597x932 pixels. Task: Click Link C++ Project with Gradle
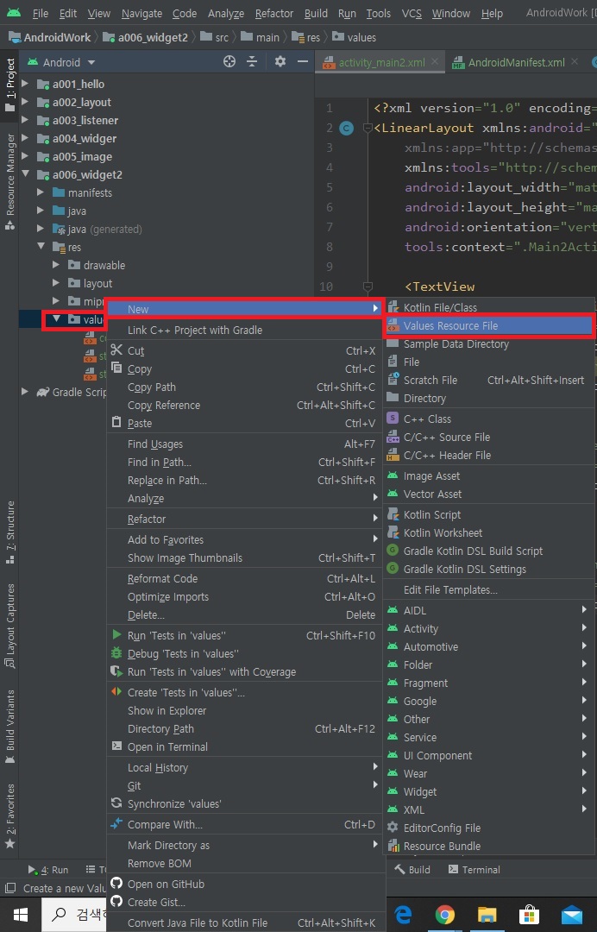pos(245,330)
